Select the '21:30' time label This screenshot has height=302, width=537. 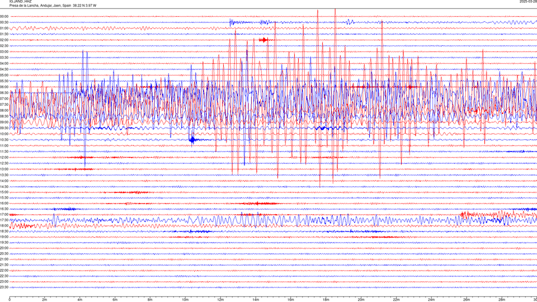tap(4, 265)
